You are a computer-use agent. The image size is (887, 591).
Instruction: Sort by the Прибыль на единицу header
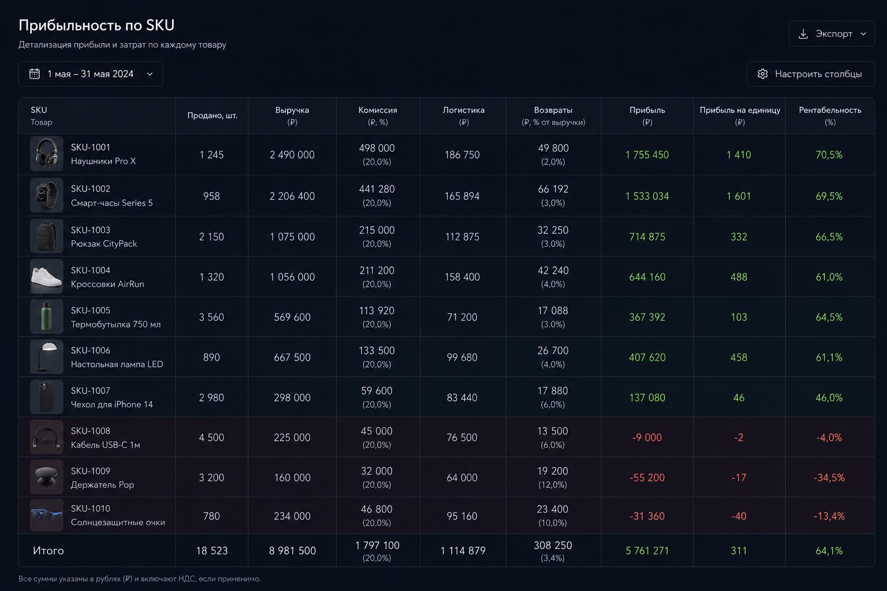740,115
